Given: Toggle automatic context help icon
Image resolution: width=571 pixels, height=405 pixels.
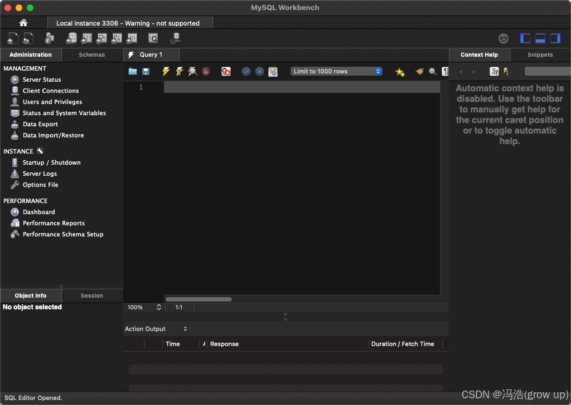Looking at the screenshot, I should click(x=506, y=71).
